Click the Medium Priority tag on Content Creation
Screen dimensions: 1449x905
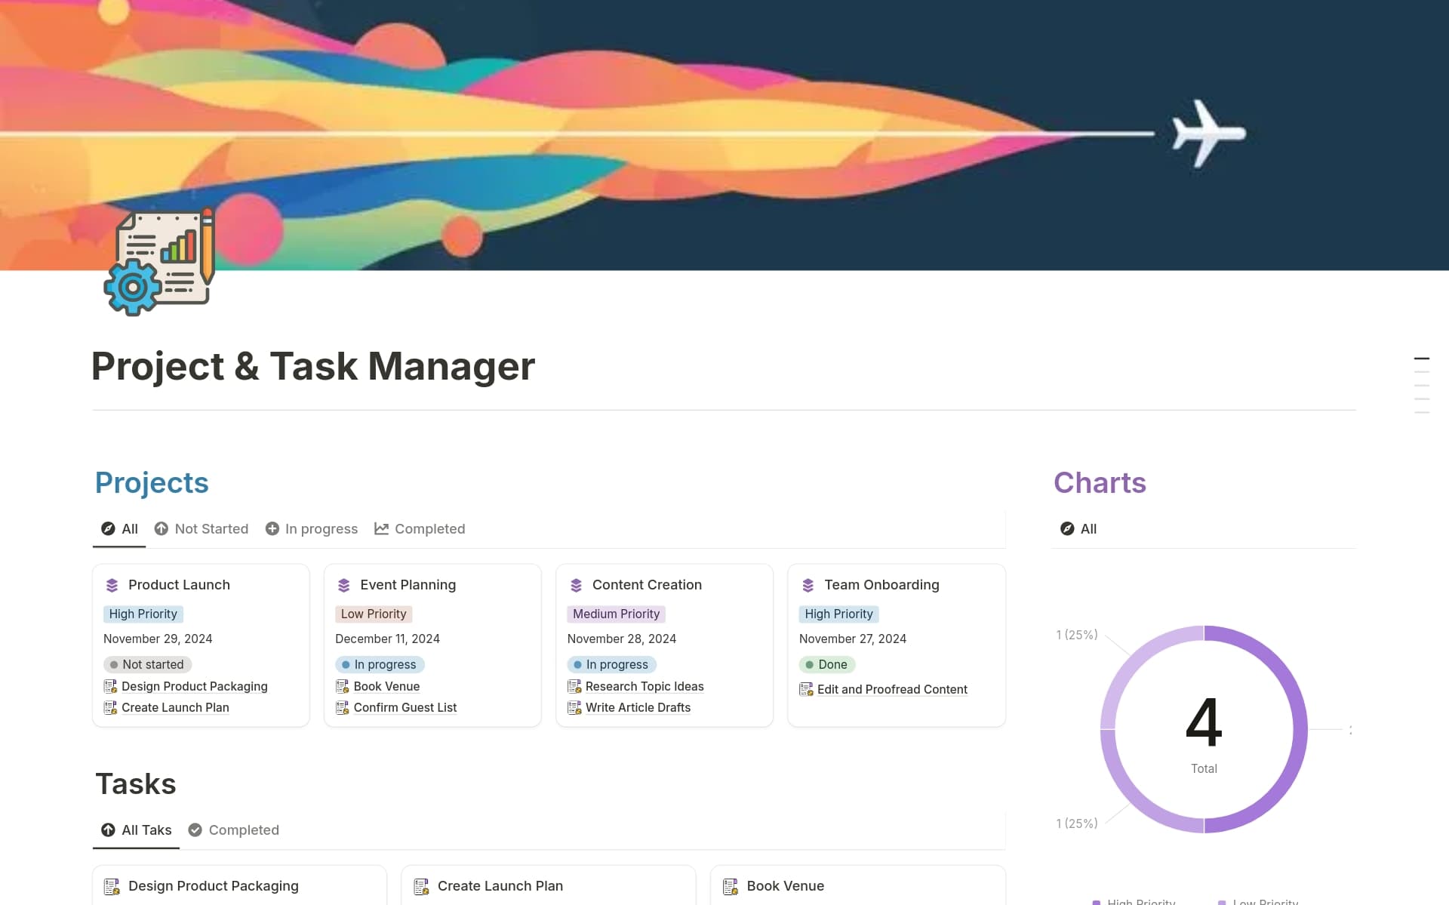[x=616, y=614]
